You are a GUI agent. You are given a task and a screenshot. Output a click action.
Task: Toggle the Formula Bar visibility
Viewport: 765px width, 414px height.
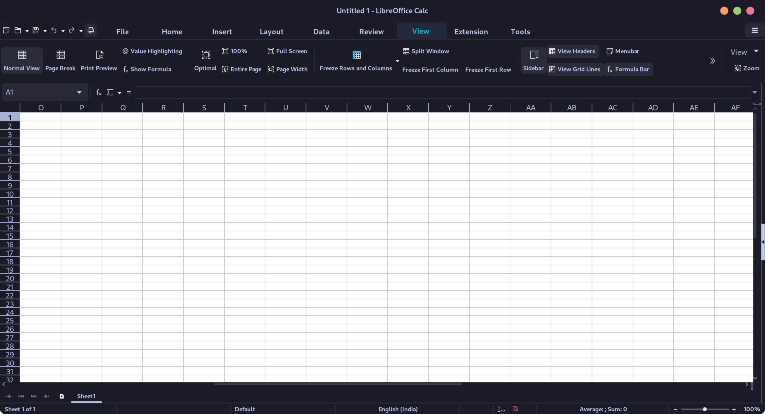tap(629, 69)
